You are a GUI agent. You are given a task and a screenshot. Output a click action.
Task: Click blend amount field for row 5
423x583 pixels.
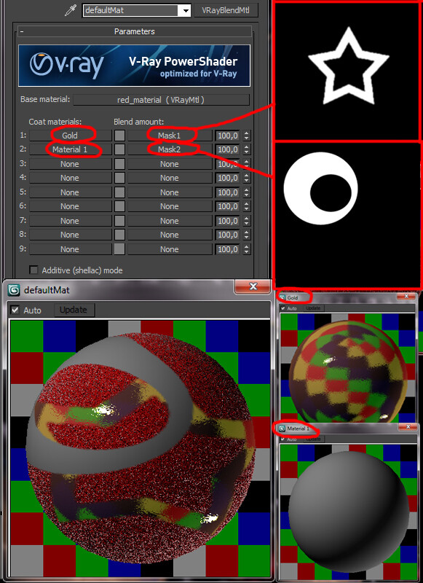point(228,192)
